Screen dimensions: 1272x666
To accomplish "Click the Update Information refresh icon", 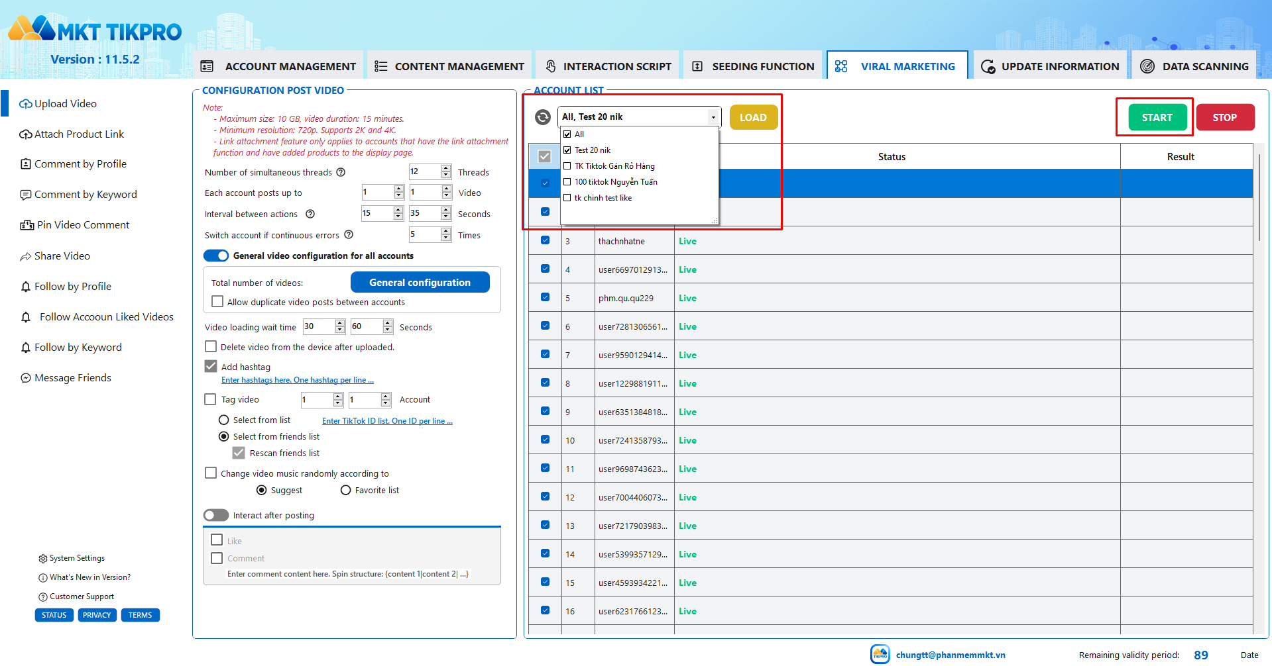I will click(x=988, y=66).
